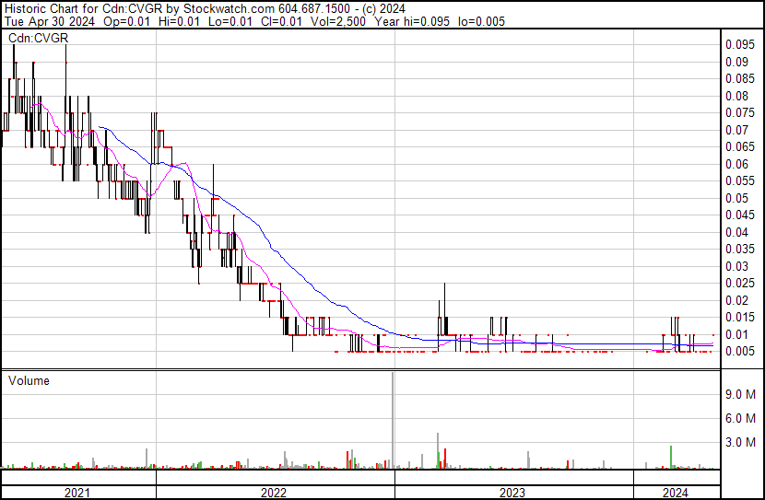Click the 2022 year label on timeline
Screen dimensions: 765x500
coord(274,493)
